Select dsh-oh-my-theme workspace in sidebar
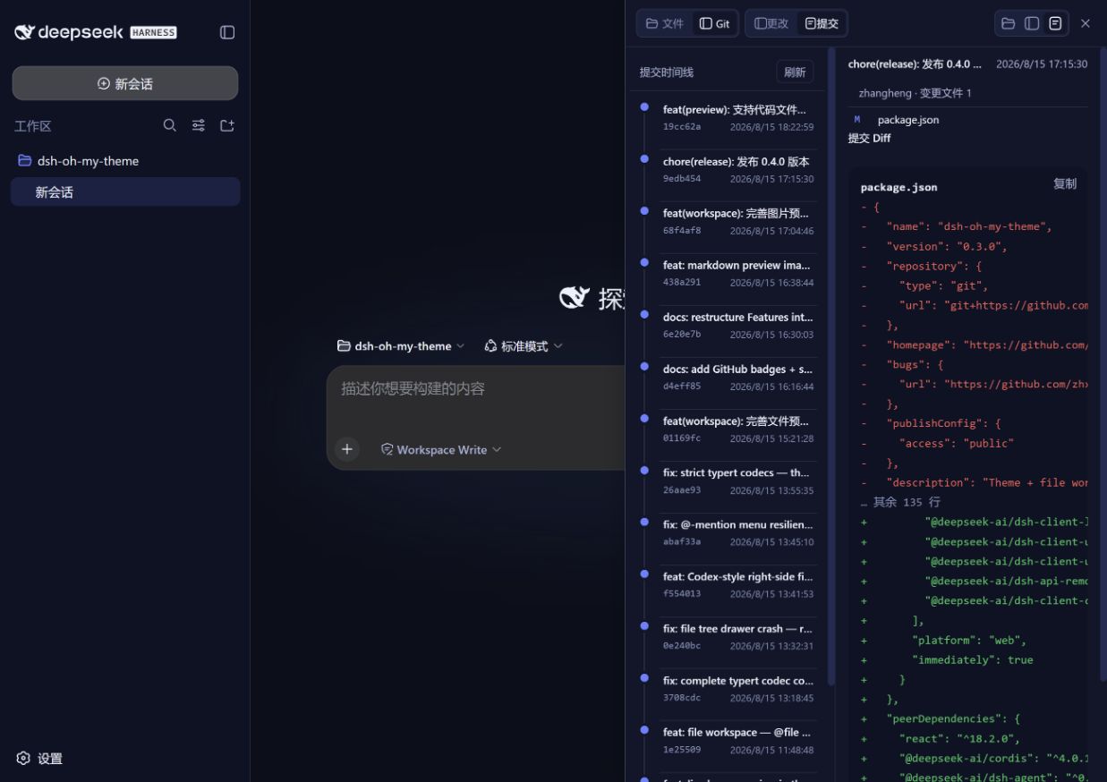Image resolution: width=1107 pixels, height=782 pixels. (x=125, y=161)
